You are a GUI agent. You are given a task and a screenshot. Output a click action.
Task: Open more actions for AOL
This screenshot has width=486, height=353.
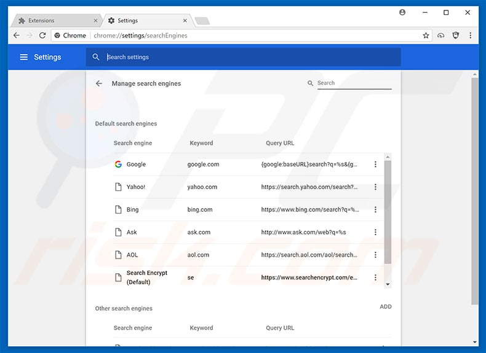point(375,255)
